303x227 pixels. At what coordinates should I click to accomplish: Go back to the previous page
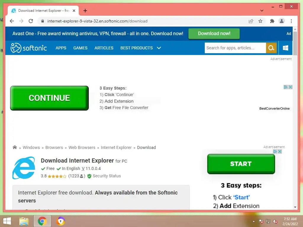click(x=12, y=21)
